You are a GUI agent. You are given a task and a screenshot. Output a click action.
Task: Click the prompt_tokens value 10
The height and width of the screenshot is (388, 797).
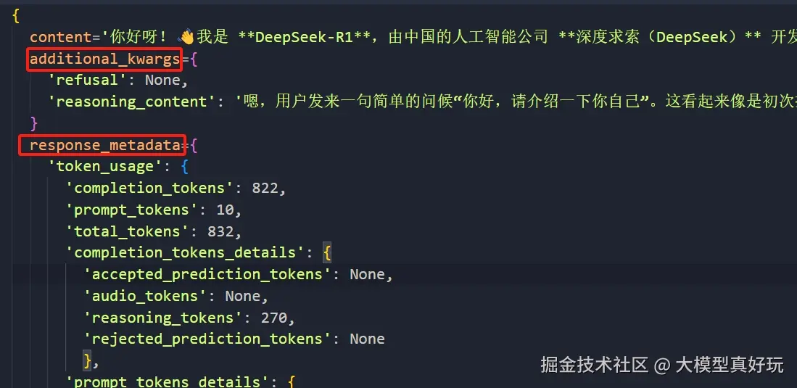pos(225,210)
